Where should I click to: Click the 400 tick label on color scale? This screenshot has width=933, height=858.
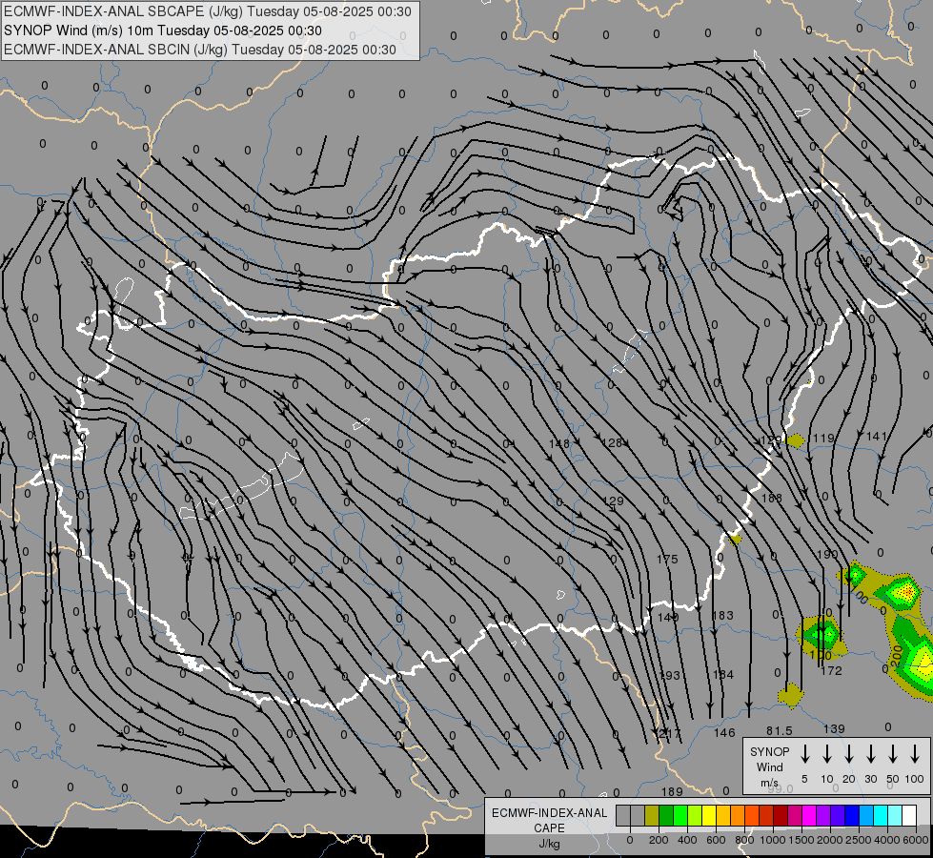(687, 840)
